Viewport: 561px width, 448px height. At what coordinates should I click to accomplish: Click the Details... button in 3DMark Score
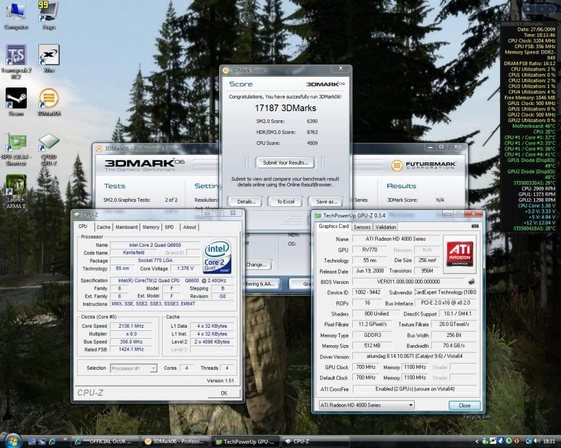[x=247, y=202]
